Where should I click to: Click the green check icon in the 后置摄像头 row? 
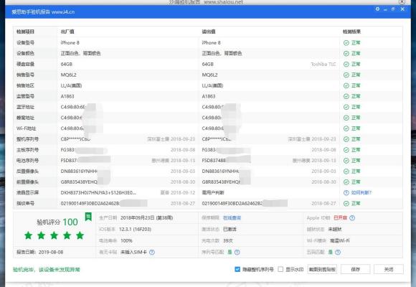click(346, 171)
